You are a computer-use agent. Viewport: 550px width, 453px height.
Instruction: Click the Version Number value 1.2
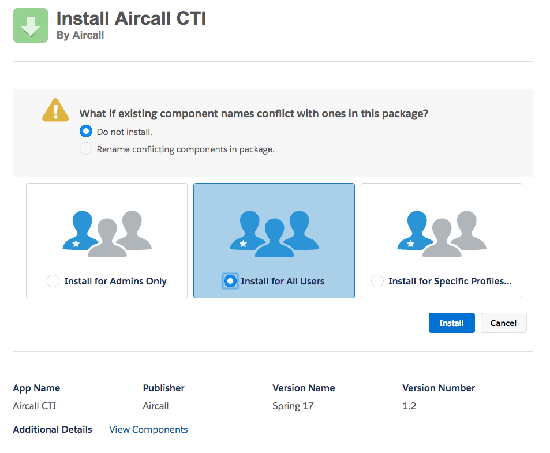[409, 406]
